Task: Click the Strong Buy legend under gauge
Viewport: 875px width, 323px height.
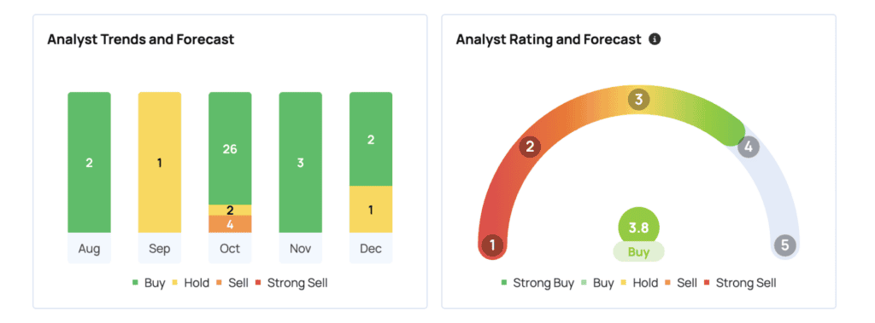Action: tap(537, 283)
